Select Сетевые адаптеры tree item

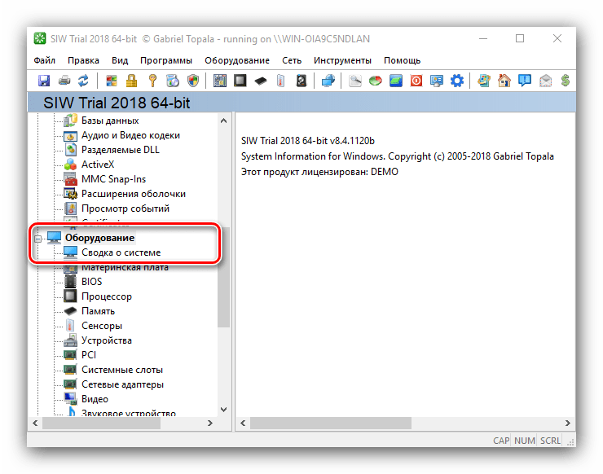pyautogui.click(x=123, y=384)
